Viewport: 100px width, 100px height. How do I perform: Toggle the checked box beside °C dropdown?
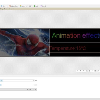36,80
